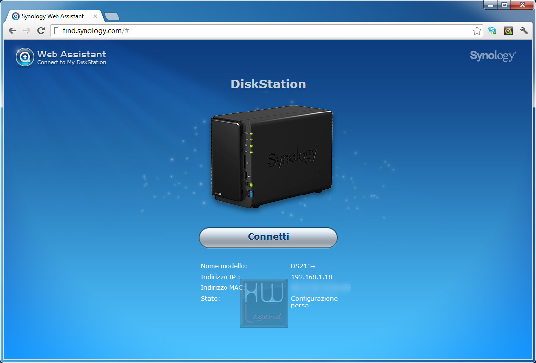Click the status Configurazione persa
Viewport: 536px width, 363px height.
(x=314, y=302)
